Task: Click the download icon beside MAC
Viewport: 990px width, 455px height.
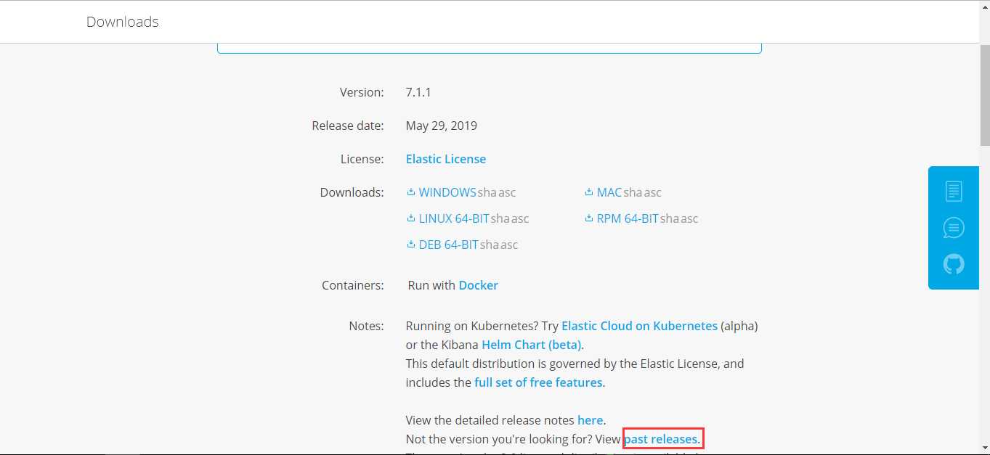Action: coord(589,192)
